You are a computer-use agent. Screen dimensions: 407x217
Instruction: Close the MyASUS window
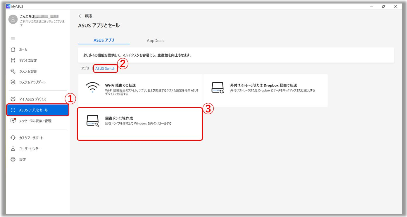coord(395,6)
